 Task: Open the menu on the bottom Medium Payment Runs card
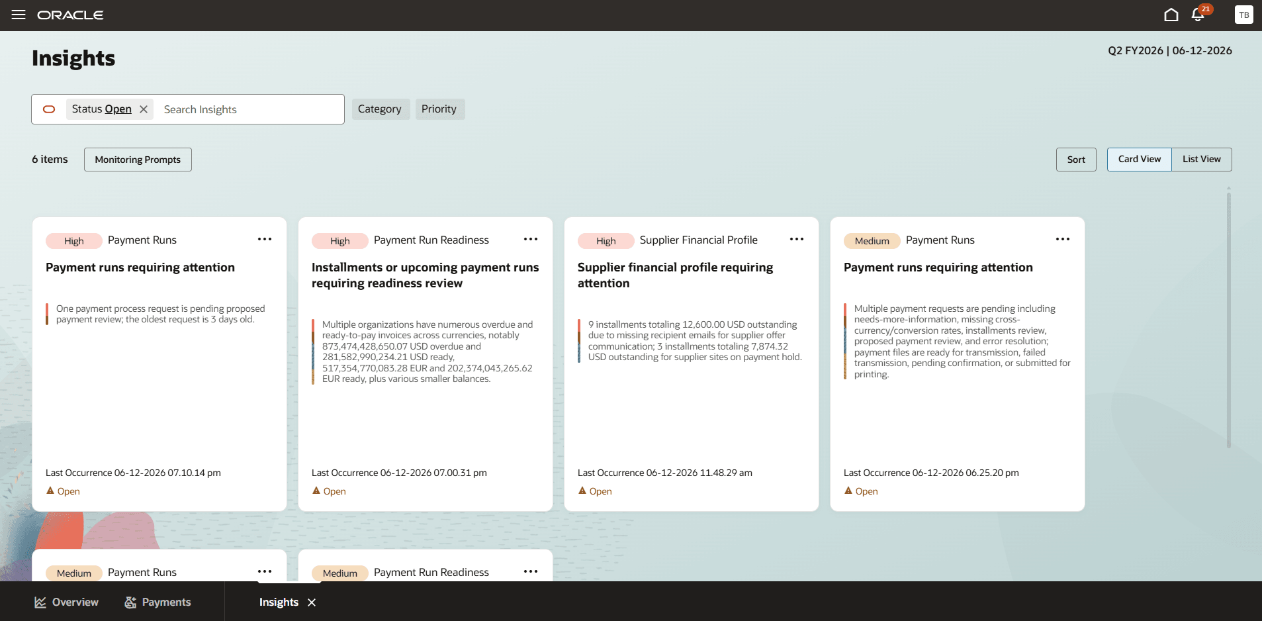(x=265, y=571)
